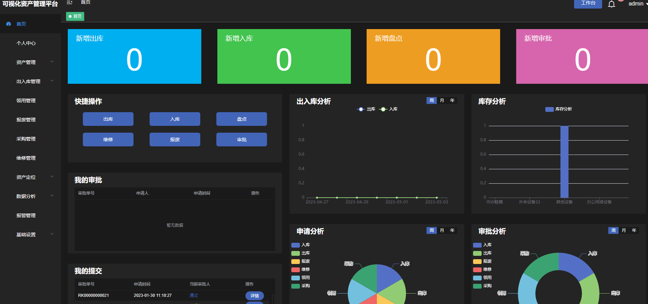Go to 首页 in sidebar

click(30, 24)
